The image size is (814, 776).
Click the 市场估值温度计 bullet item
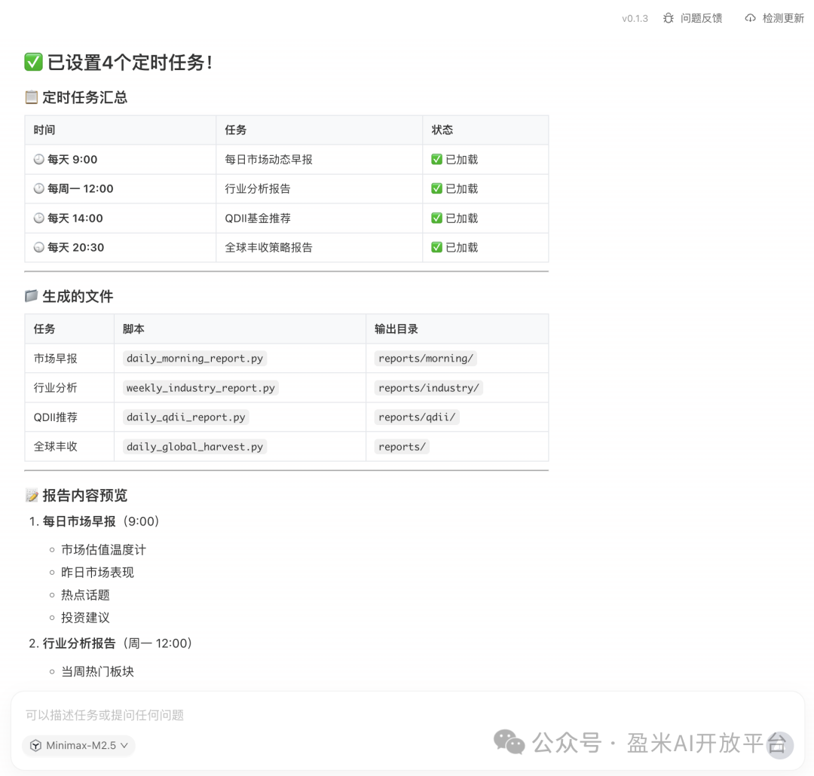point(104,550)
